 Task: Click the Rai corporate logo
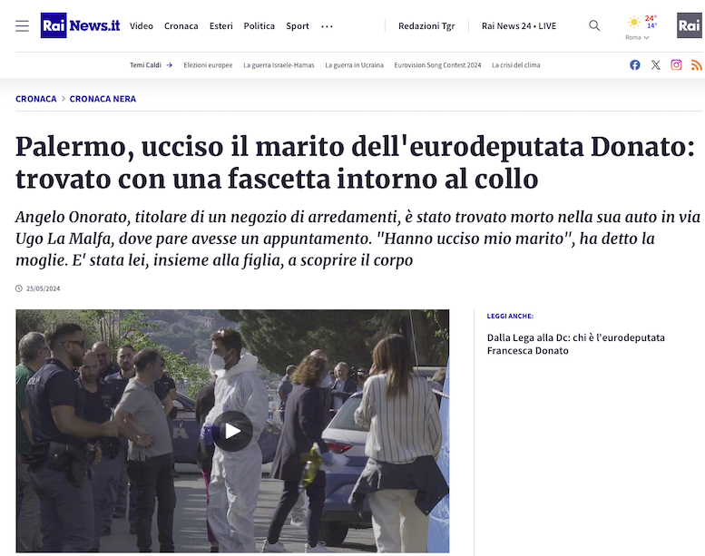tap(690, 25)
